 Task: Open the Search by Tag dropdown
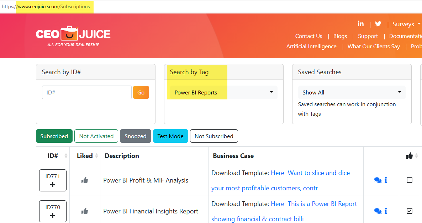pos(224,92)
